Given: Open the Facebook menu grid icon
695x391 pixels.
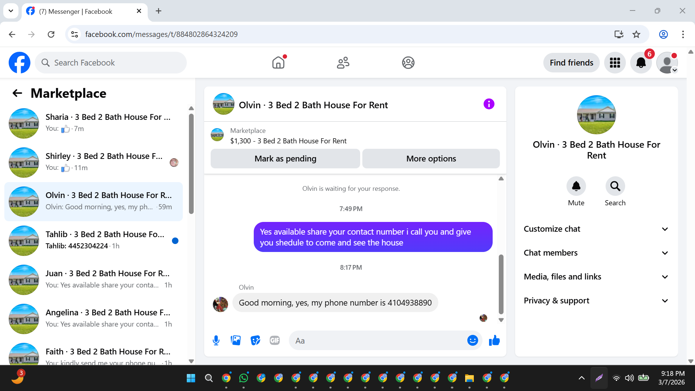Looking at the screenshot, I should point(615,63).
